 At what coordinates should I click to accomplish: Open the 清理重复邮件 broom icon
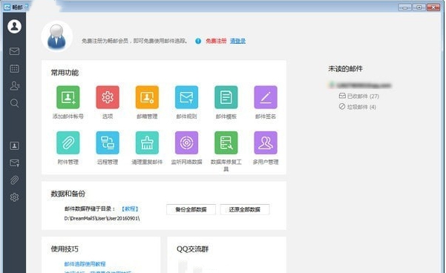tap(147, 142)
